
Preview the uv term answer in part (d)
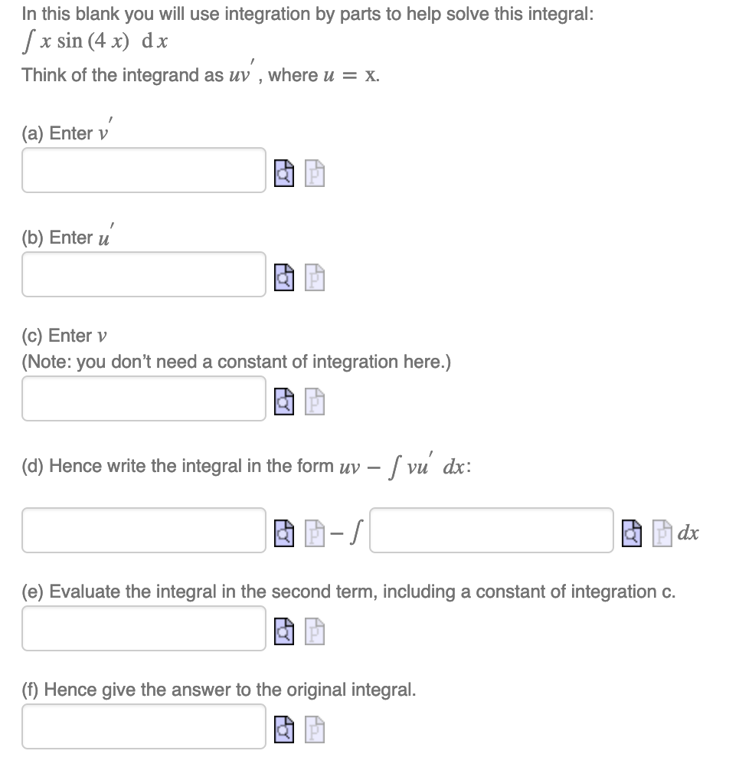(x=284, y=531)
